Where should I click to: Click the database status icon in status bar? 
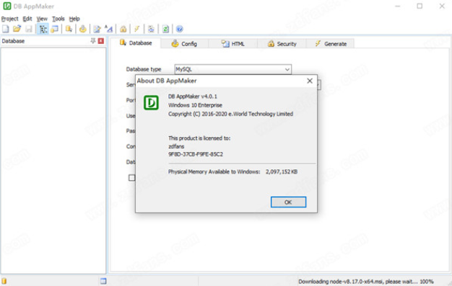4,281
